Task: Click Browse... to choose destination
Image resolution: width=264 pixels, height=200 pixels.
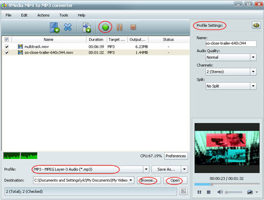Action: point(149,181)
